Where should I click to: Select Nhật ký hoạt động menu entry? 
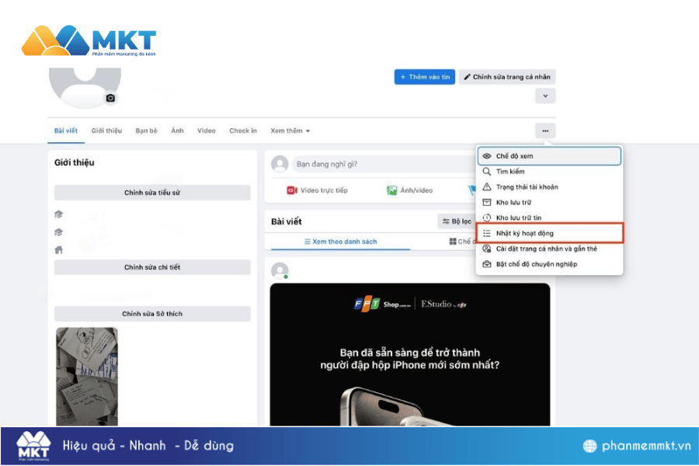[x=549, y=233]
